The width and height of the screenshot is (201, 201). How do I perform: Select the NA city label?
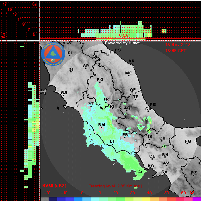click(151, 166)
